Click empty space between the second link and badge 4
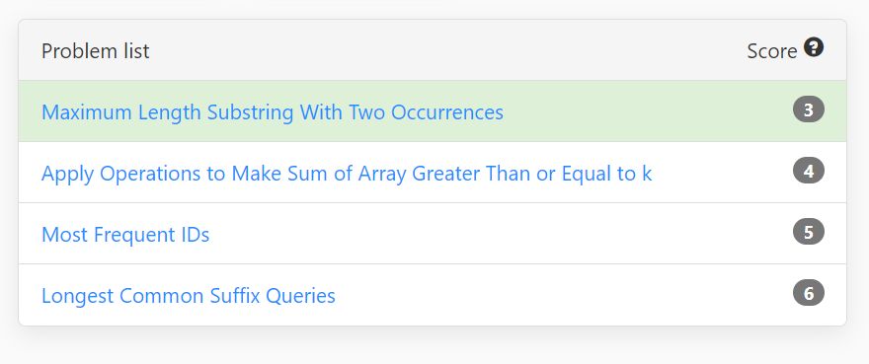869x364 pixels. pos(722,173)
